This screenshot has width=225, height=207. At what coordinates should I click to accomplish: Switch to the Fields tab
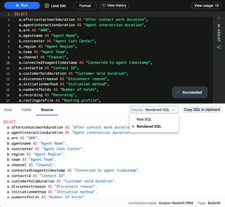[x=26, y=110]
